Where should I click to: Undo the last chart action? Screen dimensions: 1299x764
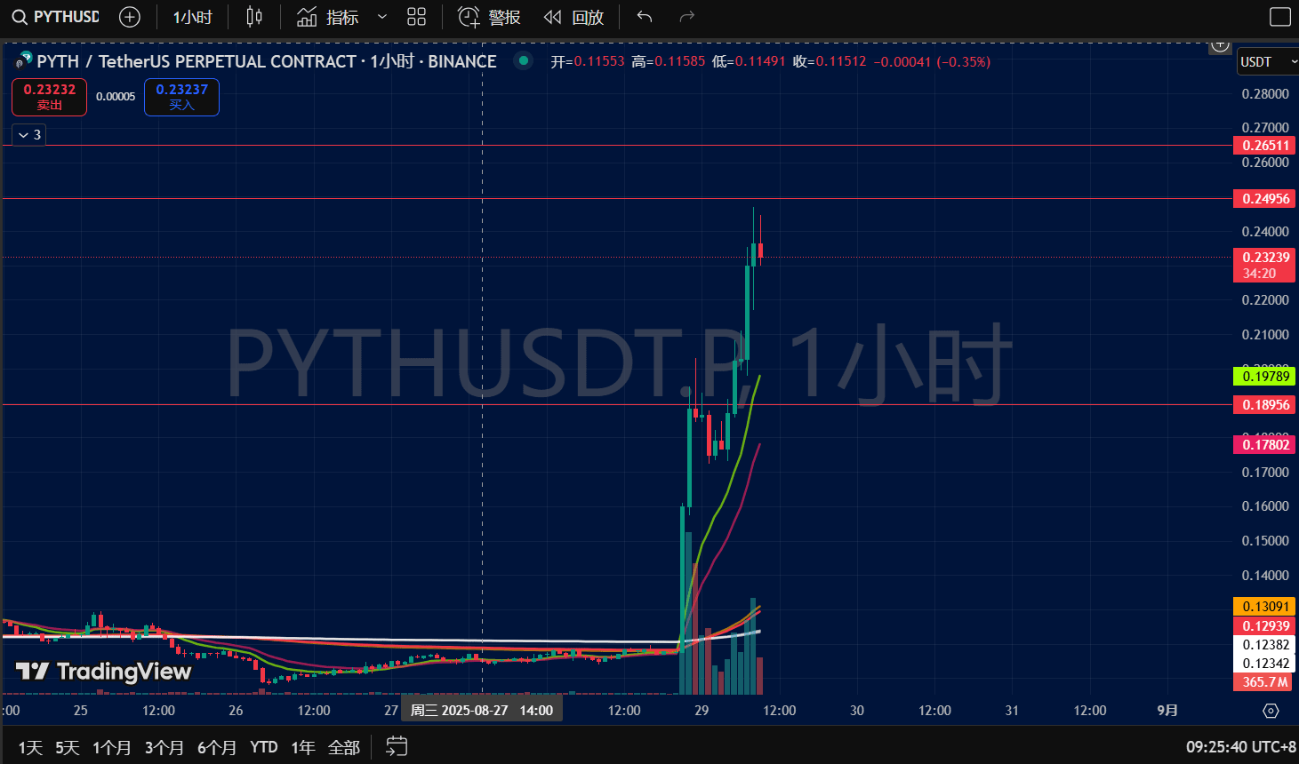click(645, 17)
